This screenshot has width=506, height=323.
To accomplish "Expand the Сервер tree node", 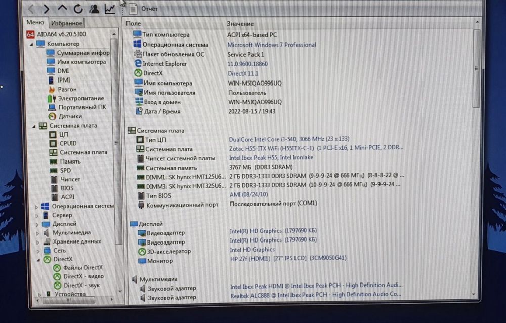I will pyautogui.click(x=37, y=216).
